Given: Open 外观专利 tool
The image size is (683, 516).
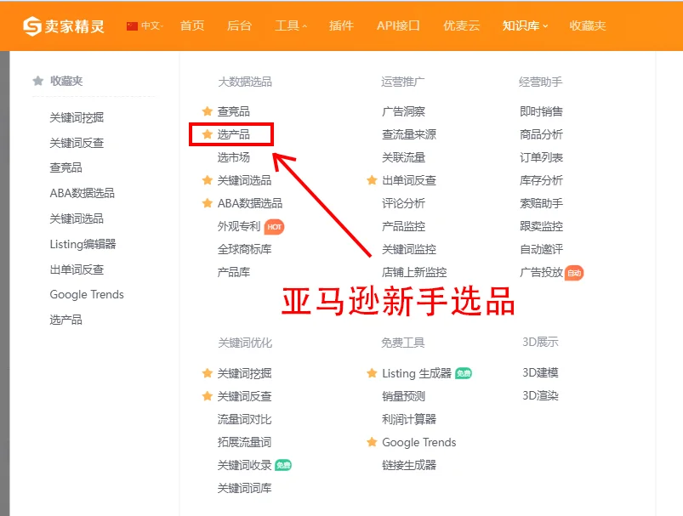Looking at the screenshot, I should tap(239, 226).
